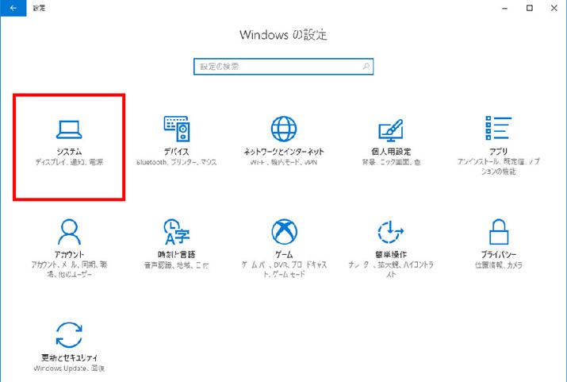This screenshot has width=567, height=382.
Task: Click the search magnifier icon
Action: click(366, 67)
